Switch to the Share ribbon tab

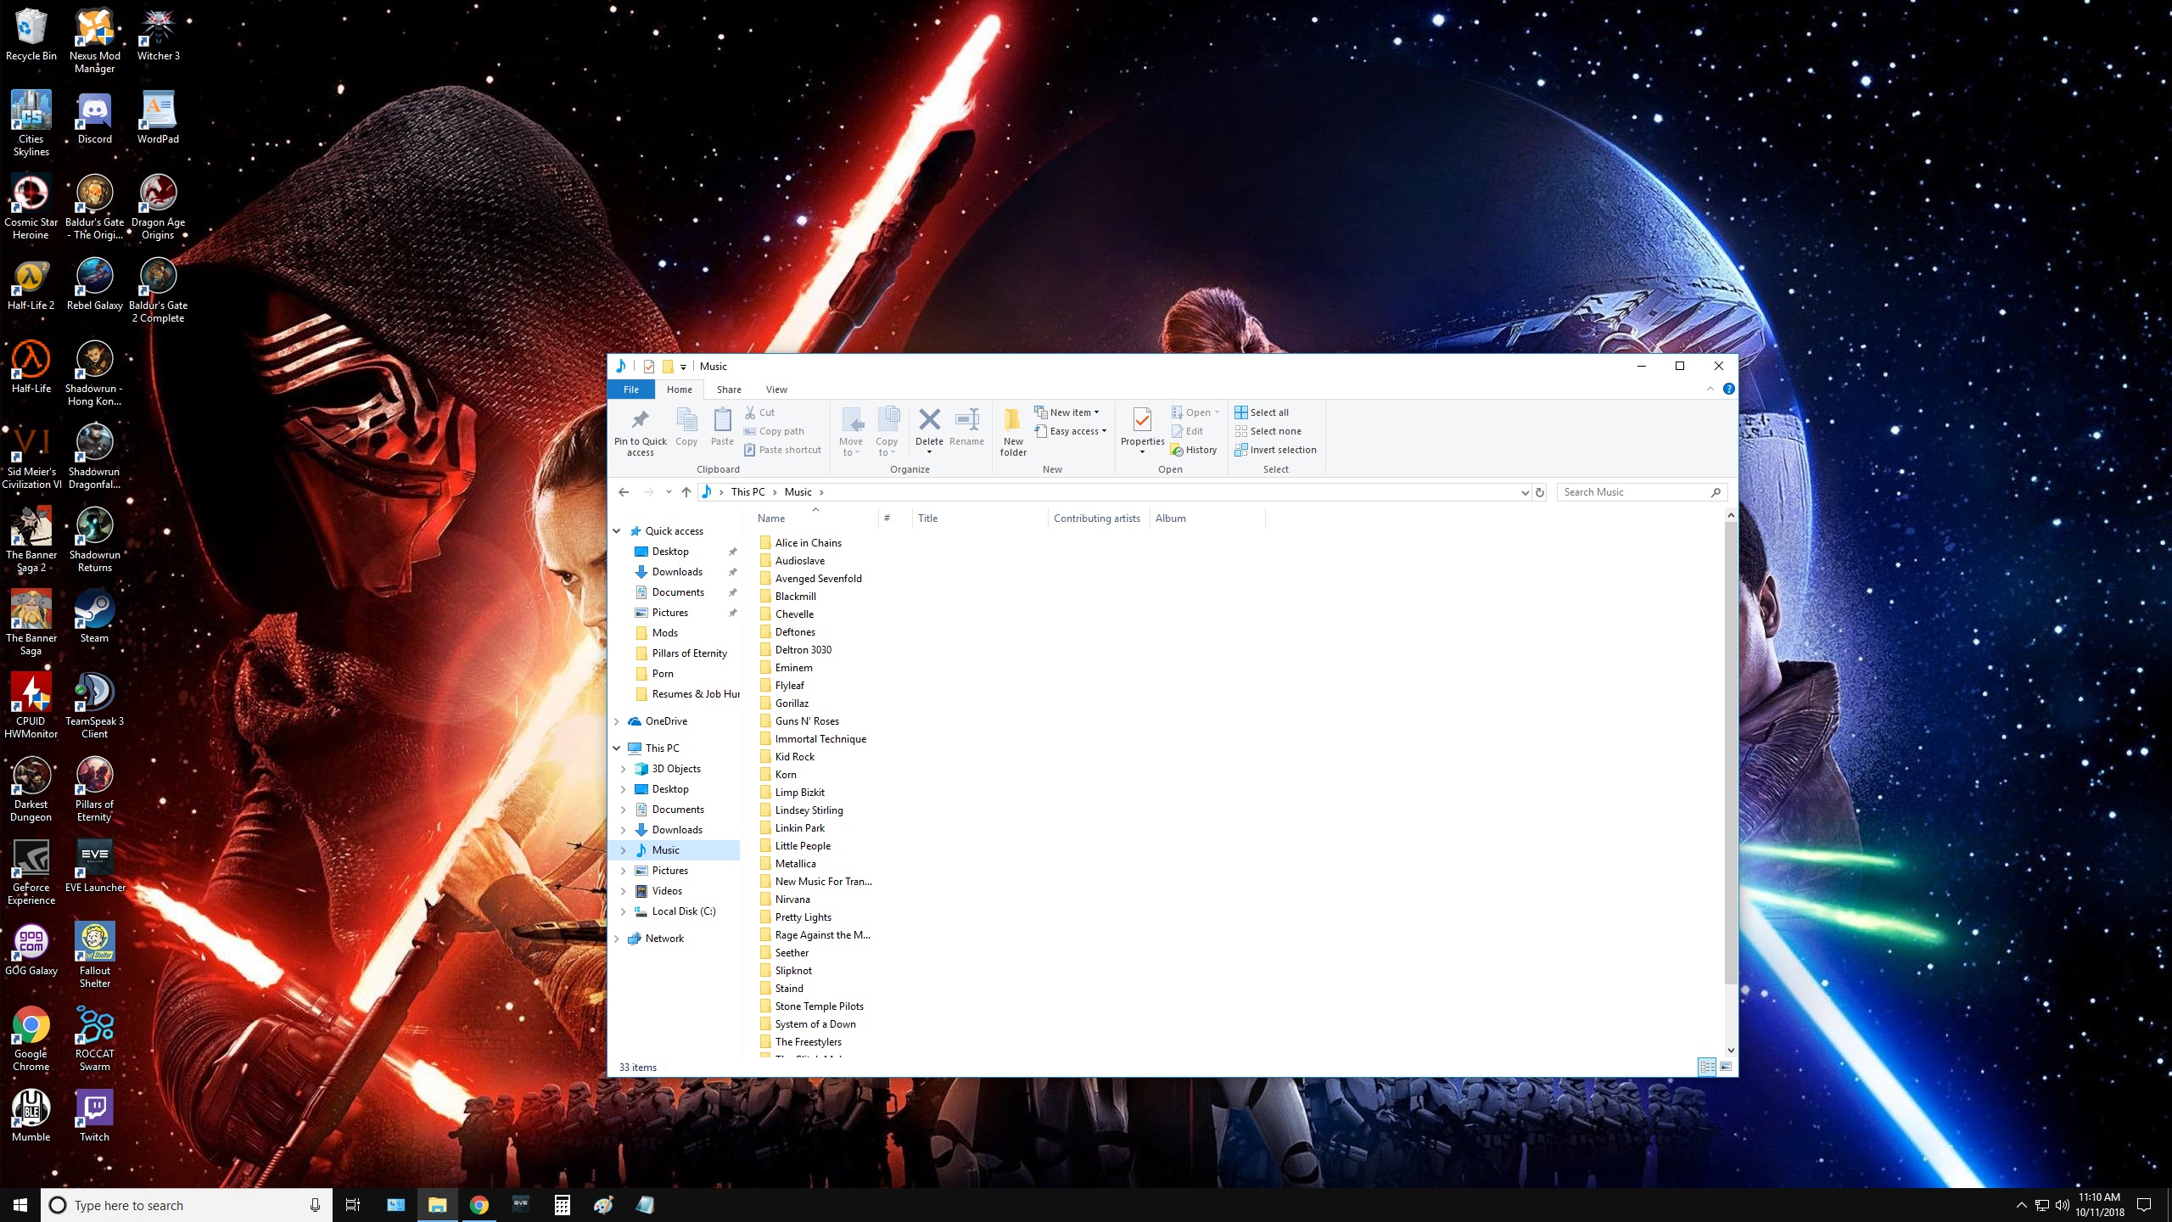pyautogui.click(x=729, y=390)
